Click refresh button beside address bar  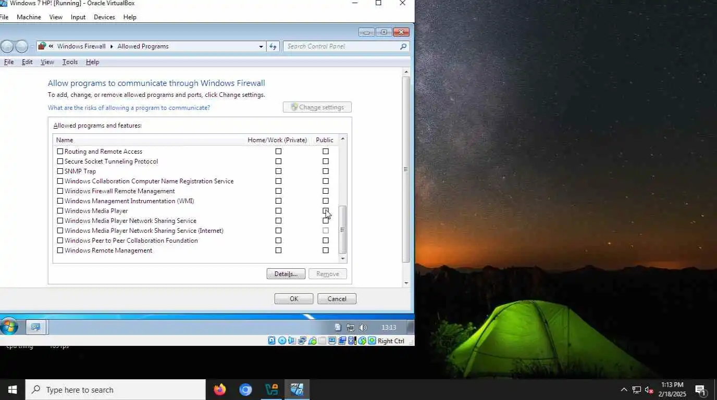273,46
